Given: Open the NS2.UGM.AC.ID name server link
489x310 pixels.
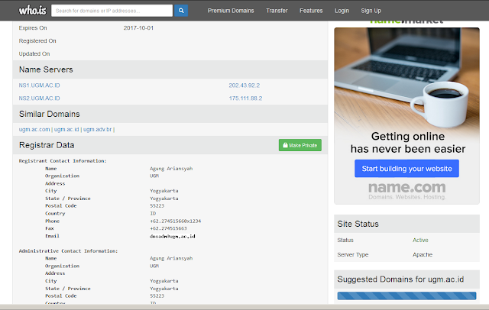Looking at the screenshot, I should pos(40,98).
